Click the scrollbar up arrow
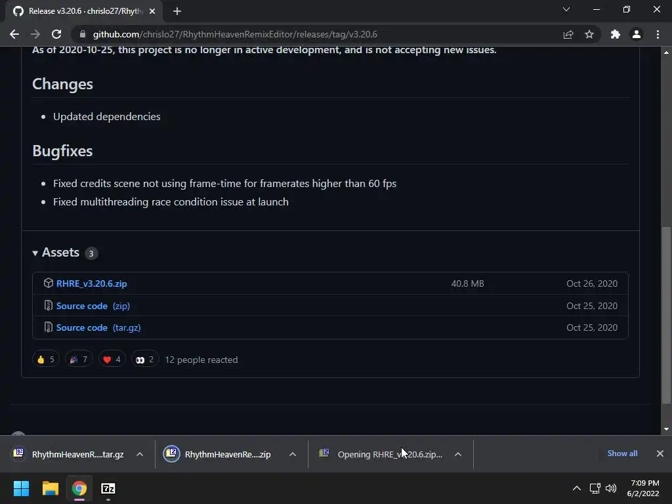Screen dimensions: 672x504 [667, 52]
